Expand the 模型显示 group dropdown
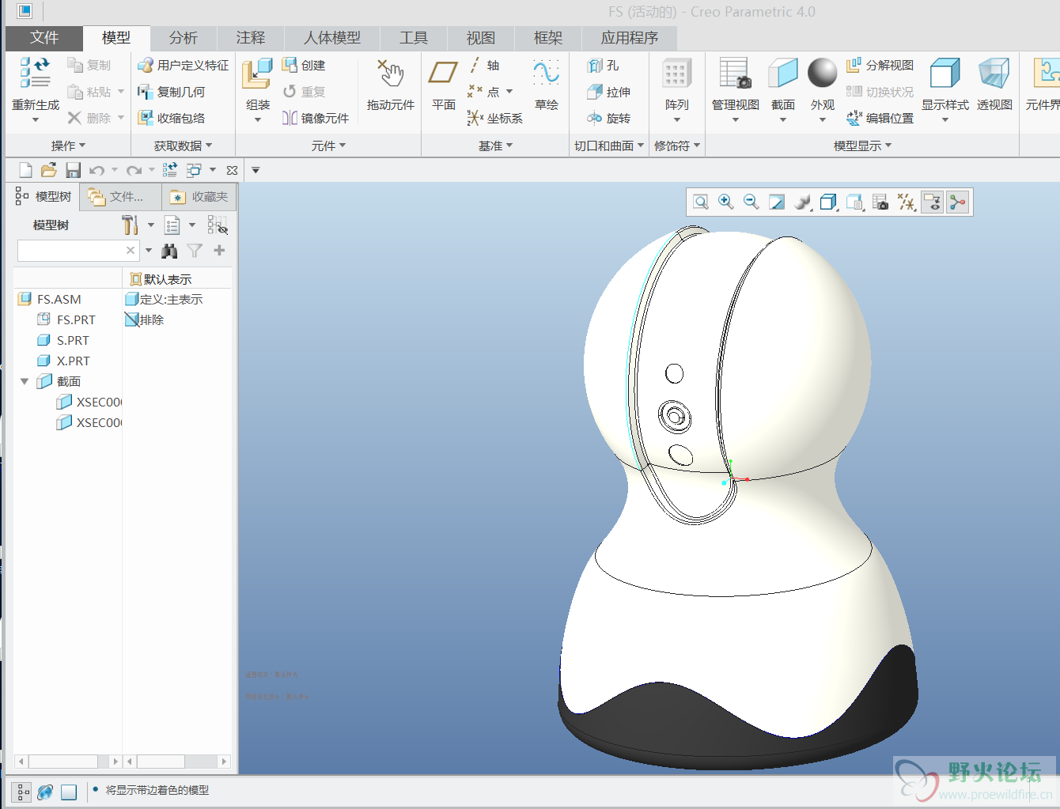The image size is (1060, 809). coord(862,146)
